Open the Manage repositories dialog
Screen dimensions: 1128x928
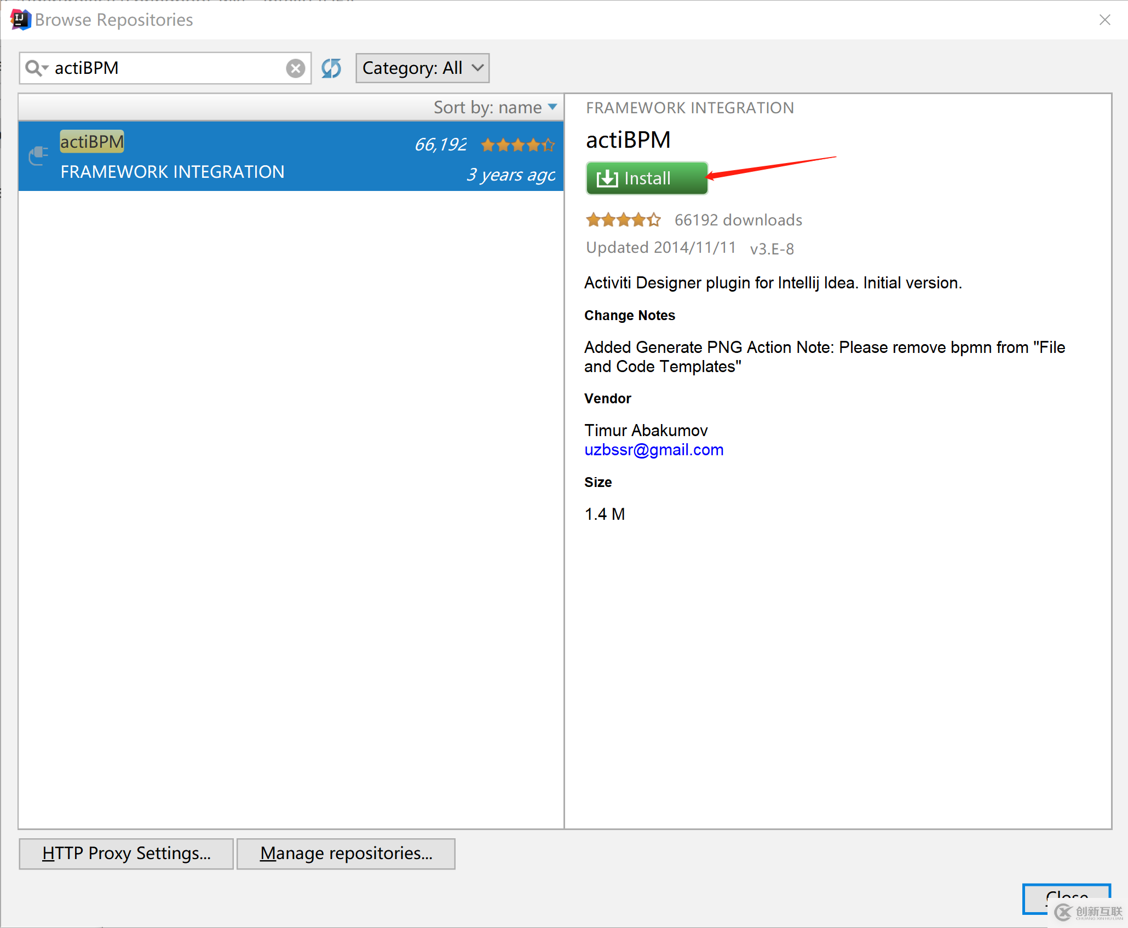point(346,852)
